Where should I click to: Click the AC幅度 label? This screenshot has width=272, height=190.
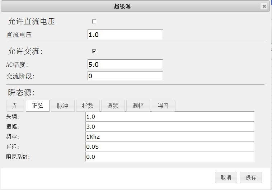coord(17,65)
